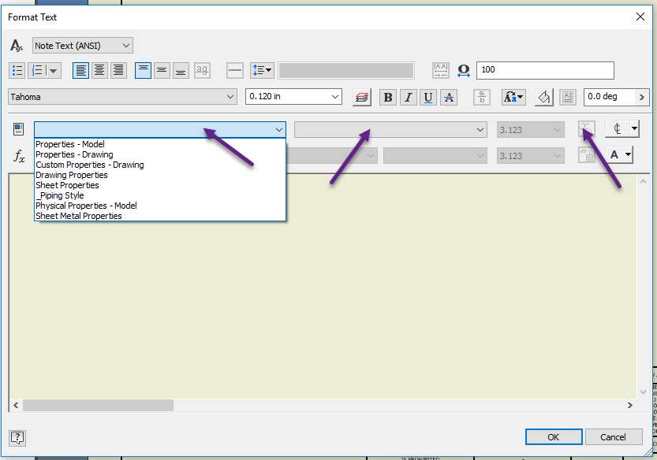The height and width of the screenshot is (460, 657).
Task: Select the center justify icon
Action: (x=99, y=70)
